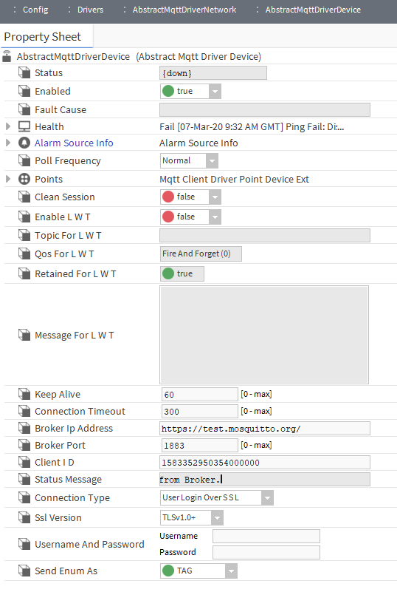Click the Client I D property icon
Screen dimensions: 397x592
tap(24, 462)
